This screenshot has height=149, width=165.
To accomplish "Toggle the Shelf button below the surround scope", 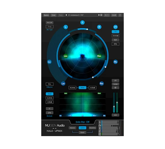I will (x=82, y=88).
